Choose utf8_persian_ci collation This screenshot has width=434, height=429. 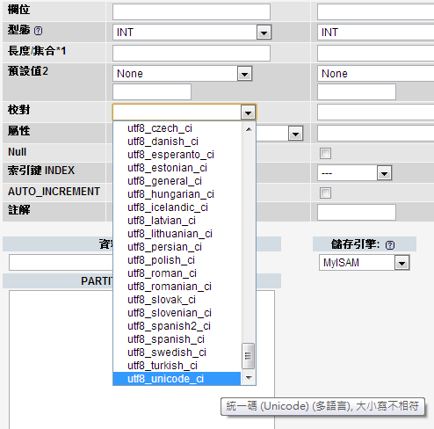(x=177, y=247)
